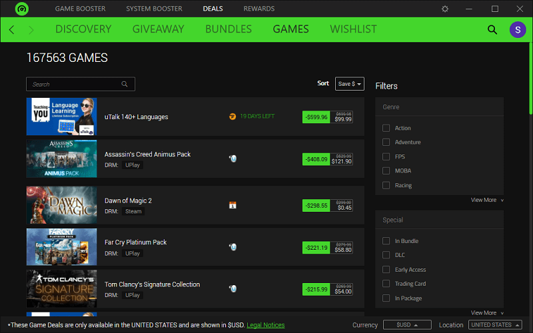Click the green vertical scrollbar
Viewport: 533px width, 333px height.
[x=530, y=78]
